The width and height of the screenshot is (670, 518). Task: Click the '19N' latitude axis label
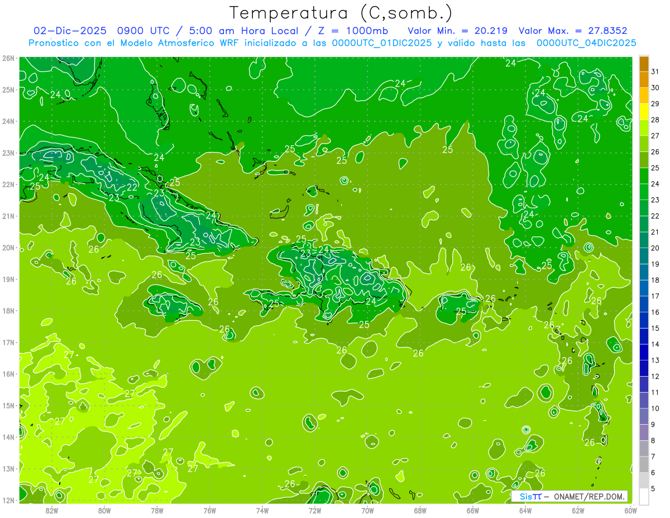(x=8, y=279)
